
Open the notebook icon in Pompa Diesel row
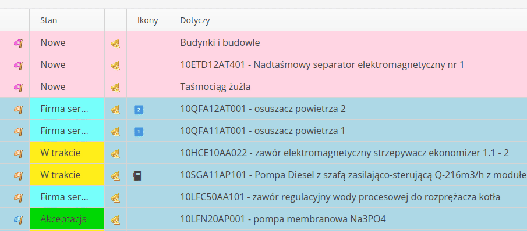tap(137, 176)
